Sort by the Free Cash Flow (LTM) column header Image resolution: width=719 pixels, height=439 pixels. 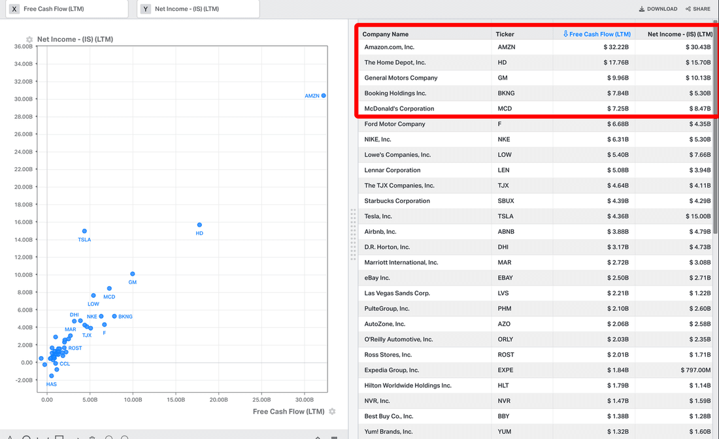point(600,35)
